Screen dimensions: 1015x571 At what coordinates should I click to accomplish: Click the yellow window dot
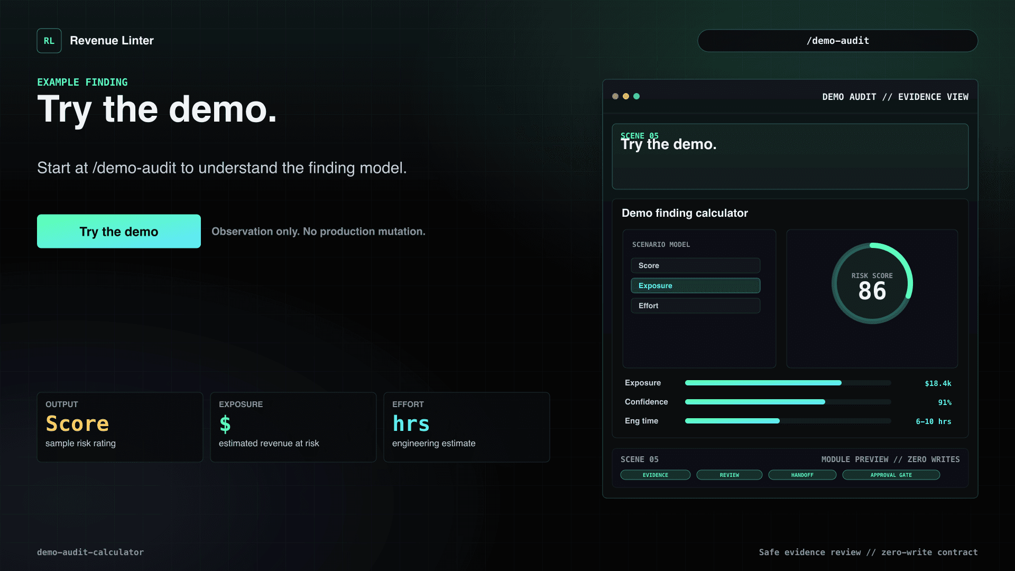(626, 96)
